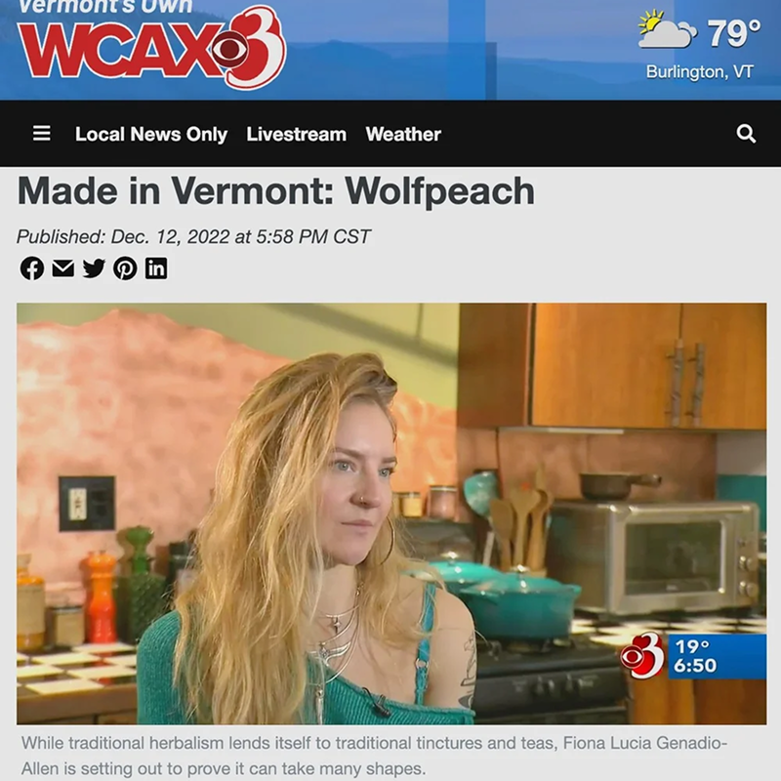
Task: Share article on LinkedIn
Action: 156,267
